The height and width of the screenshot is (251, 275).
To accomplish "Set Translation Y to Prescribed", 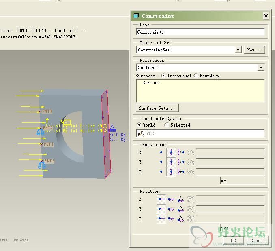I will tap(181, 162).
